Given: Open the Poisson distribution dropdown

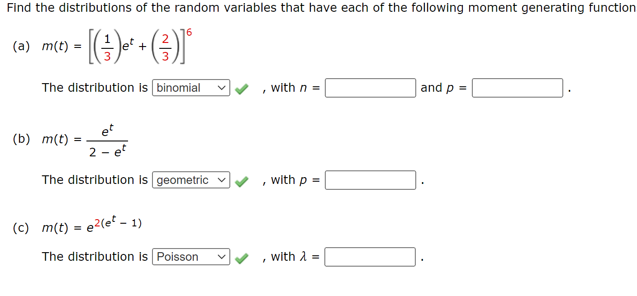Looking at the screenshot, I should (x=190, y=257).
